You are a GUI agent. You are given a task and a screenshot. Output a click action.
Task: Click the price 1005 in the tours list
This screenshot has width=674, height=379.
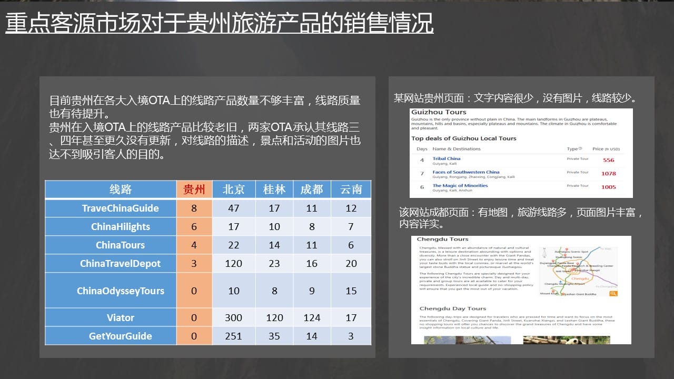click(x=609, y=187)
